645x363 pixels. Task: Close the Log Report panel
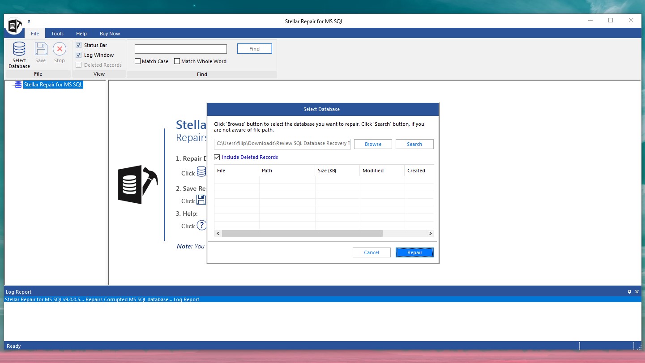637,292
